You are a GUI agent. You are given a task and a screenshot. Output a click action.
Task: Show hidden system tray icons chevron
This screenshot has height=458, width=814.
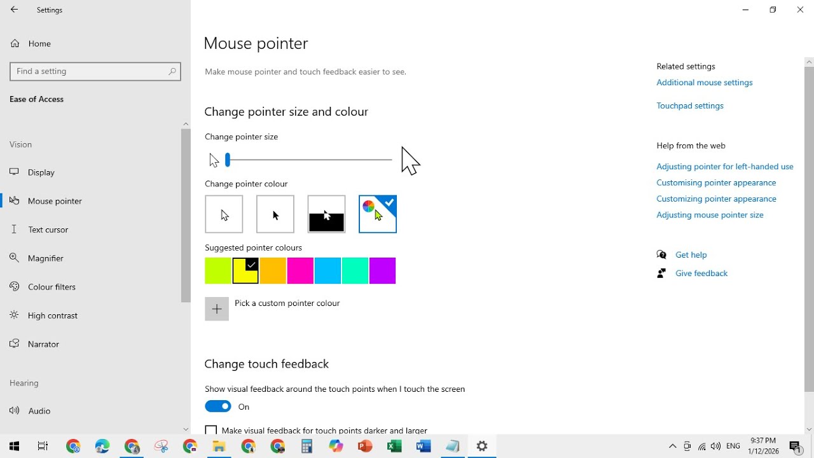tap(672, 447)
